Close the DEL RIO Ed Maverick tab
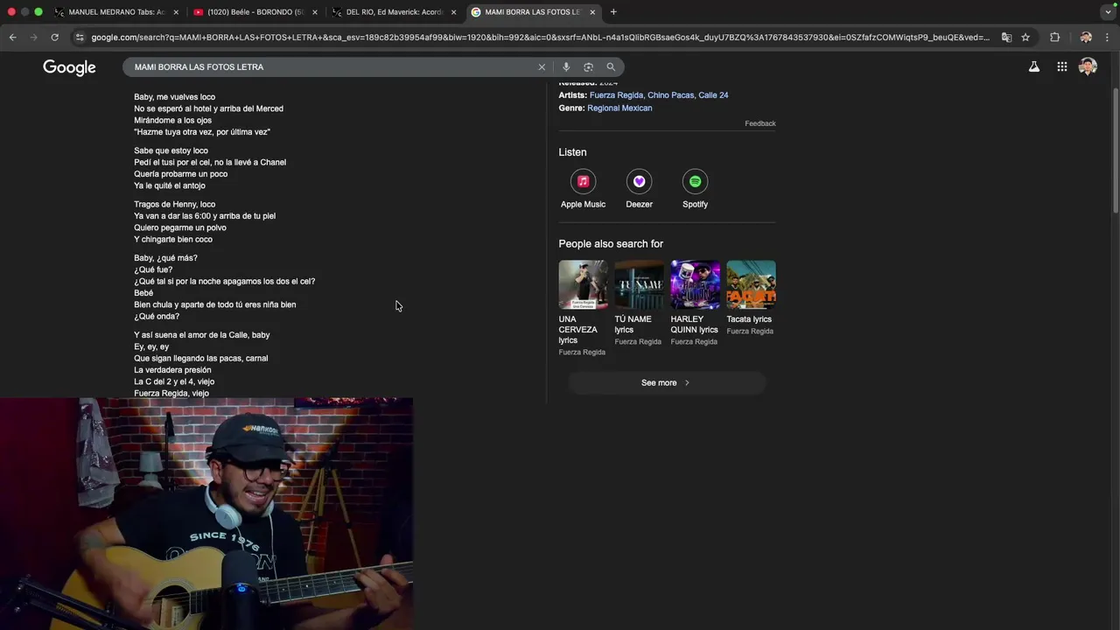1120x630 pixels. 453,12
